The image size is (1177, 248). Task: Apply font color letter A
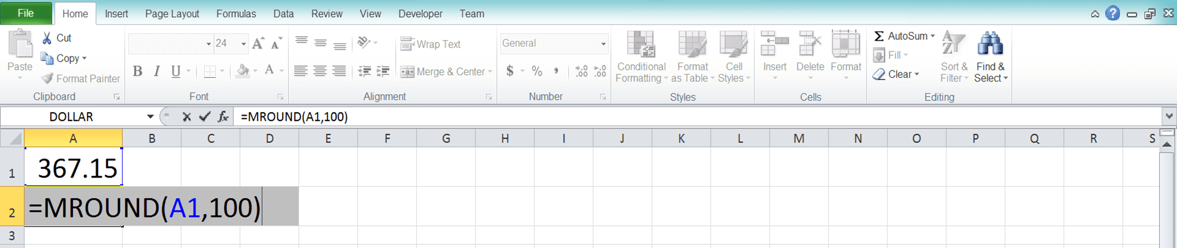tap(269, 71)
